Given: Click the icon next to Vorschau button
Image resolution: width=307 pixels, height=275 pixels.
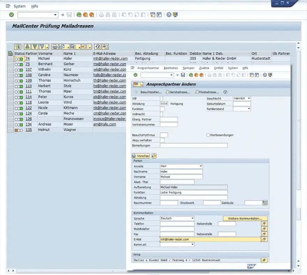Looking at the screenshot, I should pyautogui.click(x=154, y=156).
